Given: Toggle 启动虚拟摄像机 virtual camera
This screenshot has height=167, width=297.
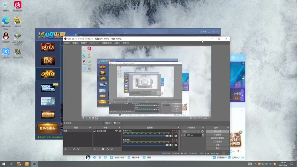Looking at the screenshot, I should click(x=218, y=138).
